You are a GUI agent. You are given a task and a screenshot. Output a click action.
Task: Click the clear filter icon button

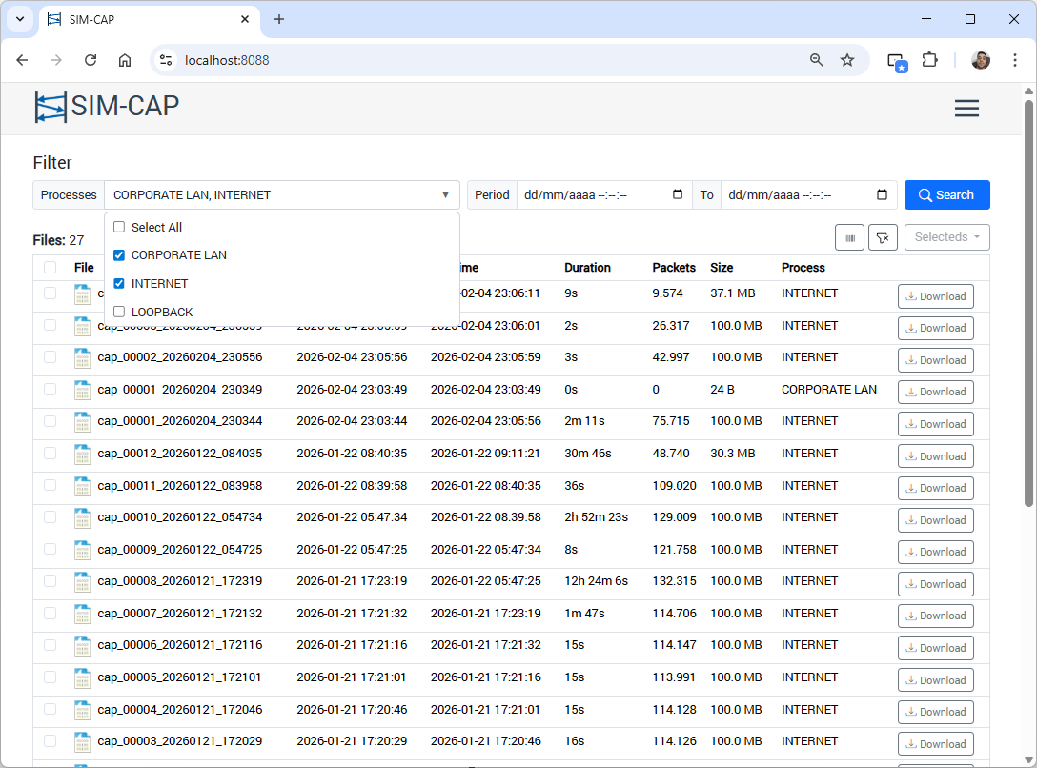[883, 237]
